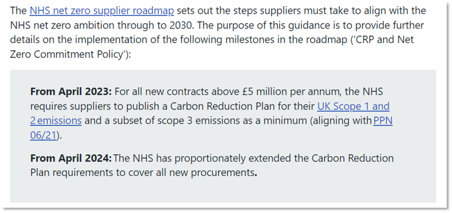452x213 pixels.
Task: Click the "06/21" link text
Action: (44, 135)
